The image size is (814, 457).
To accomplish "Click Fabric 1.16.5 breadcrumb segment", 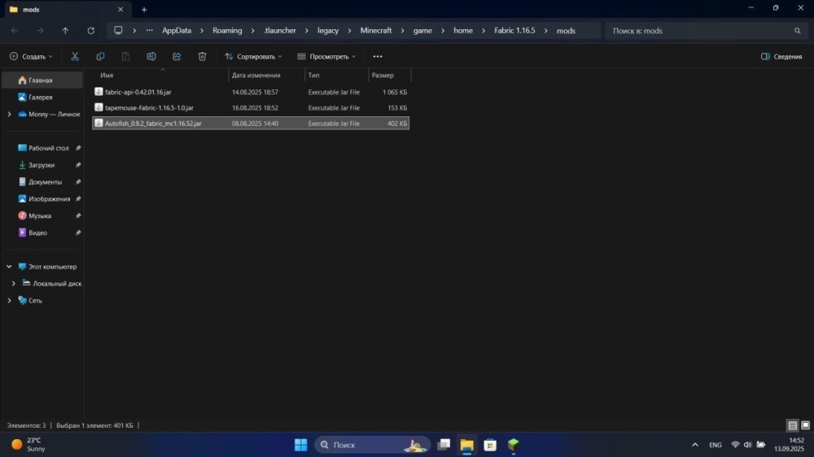I will click(514, 31).
